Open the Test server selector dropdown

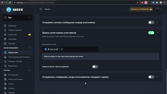point(17,17)
